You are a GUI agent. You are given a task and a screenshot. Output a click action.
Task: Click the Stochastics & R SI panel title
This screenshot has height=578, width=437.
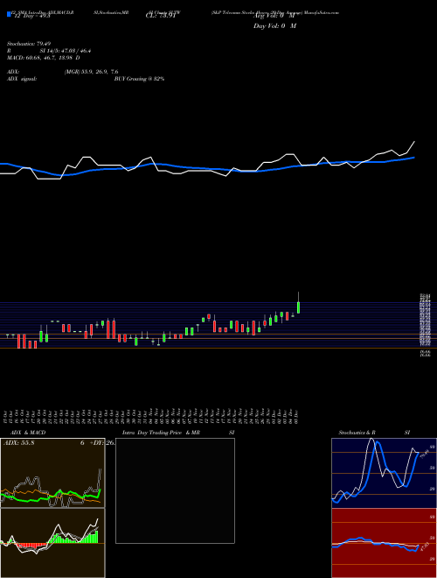click(x=374, y=433)
